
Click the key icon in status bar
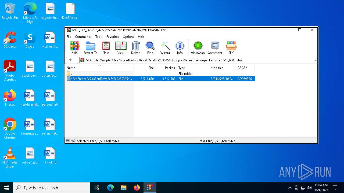tap(73, 140)
